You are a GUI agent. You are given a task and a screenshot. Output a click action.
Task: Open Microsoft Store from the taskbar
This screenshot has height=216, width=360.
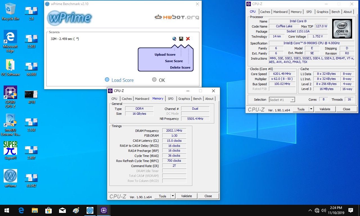[49, 210]
